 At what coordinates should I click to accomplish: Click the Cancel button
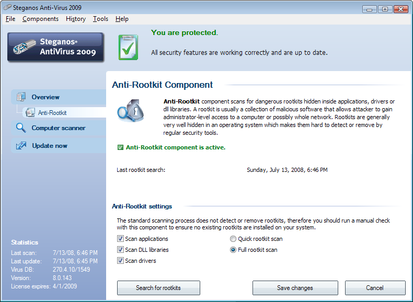pyautogui.click(x=375, y=288)
